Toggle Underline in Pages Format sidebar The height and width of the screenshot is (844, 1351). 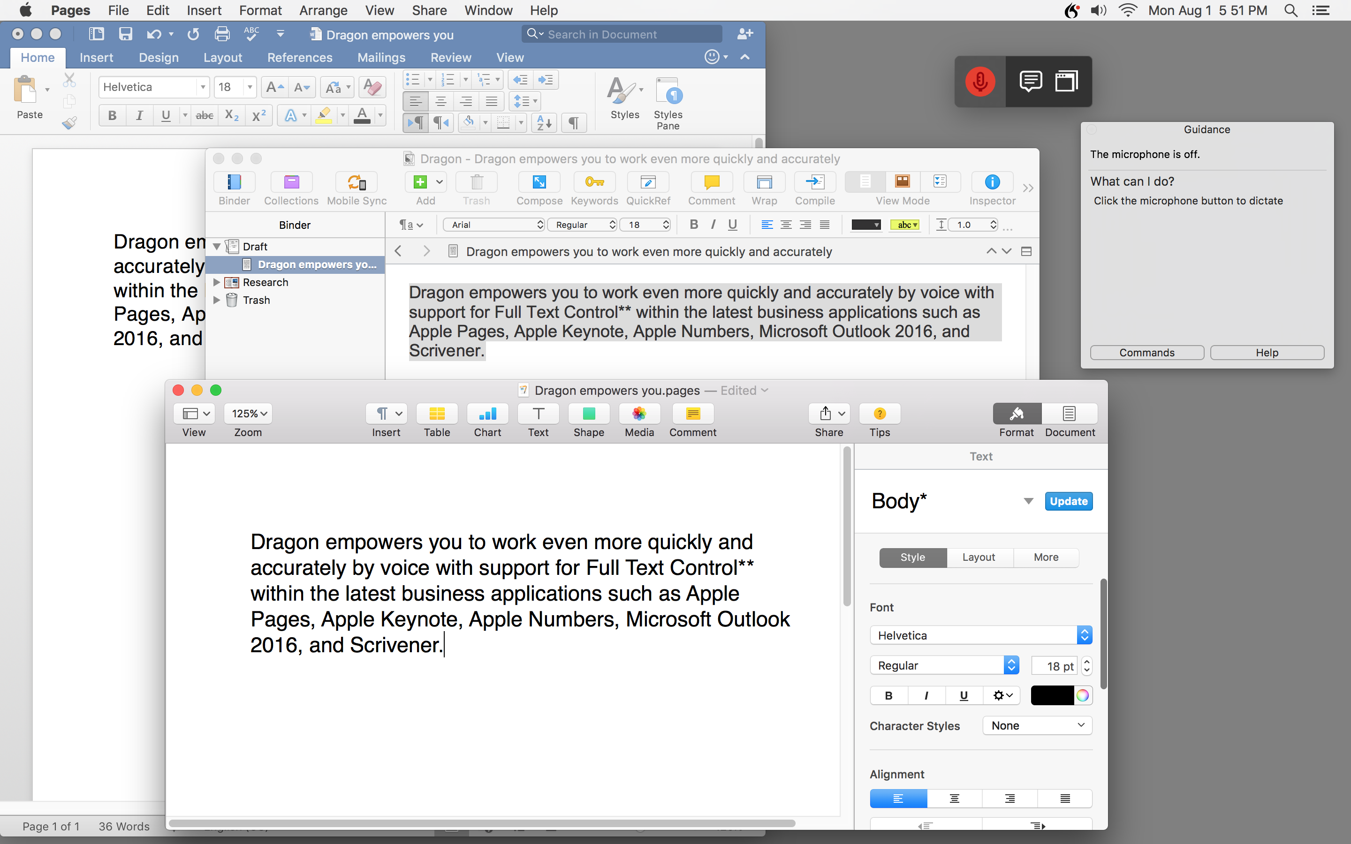[x=964, y=695]
